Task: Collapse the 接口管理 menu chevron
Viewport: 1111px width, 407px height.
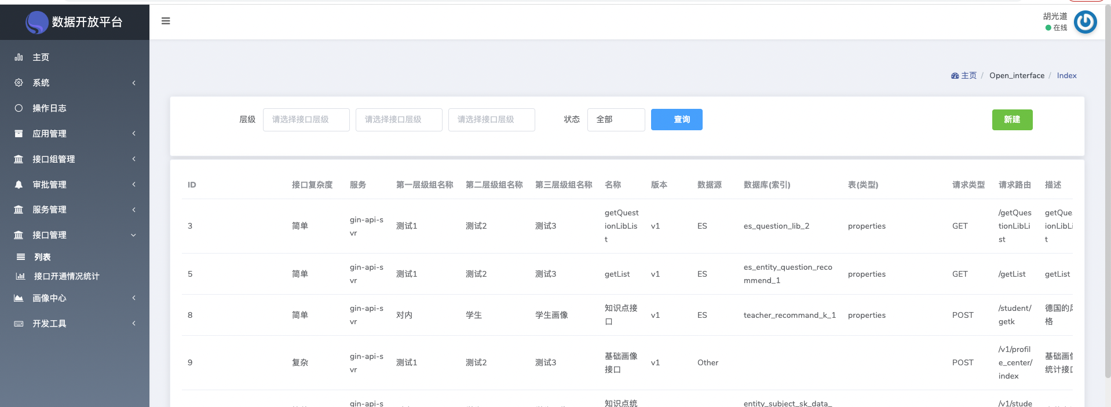Action: tap(134, 235)
